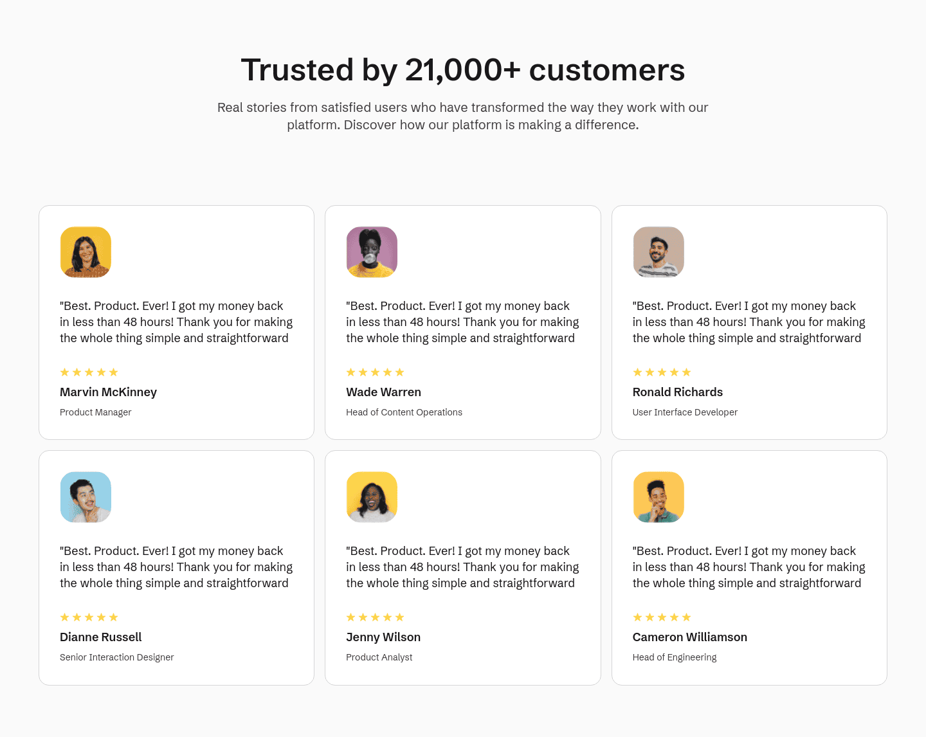Click the 'Head of Content Operations' job title
This screenshot has width=926, height=737.
[404, 412]
